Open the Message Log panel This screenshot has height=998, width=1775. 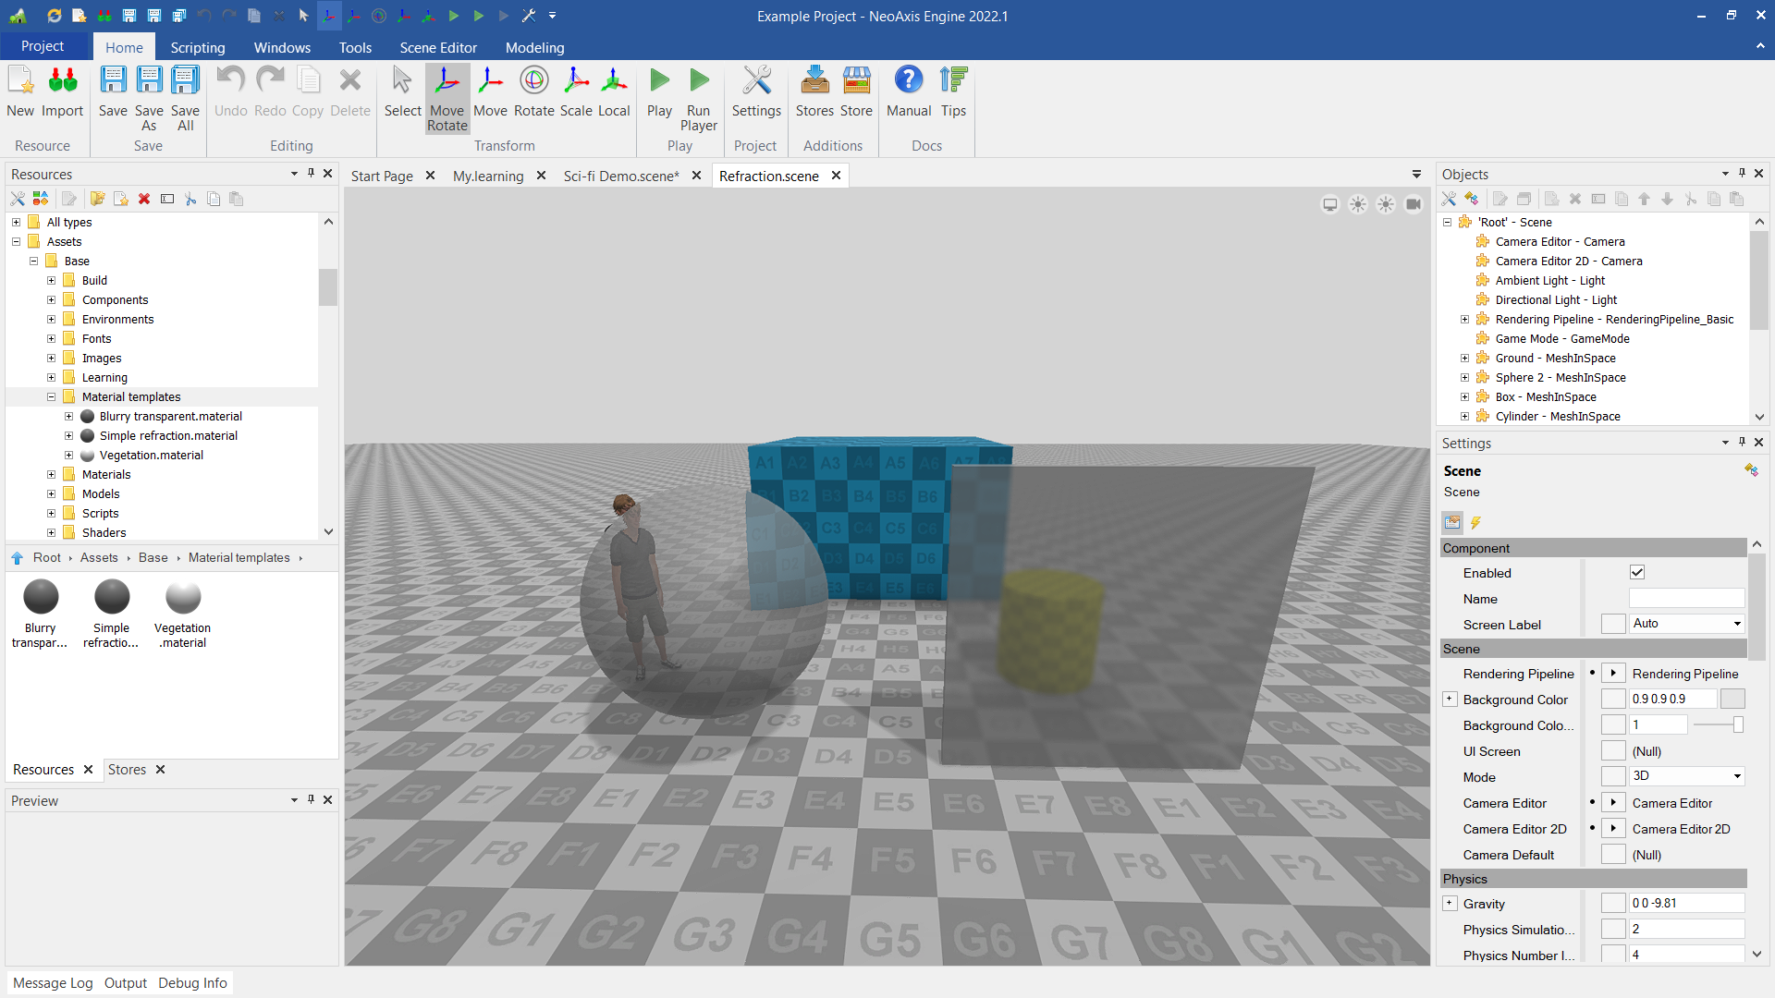(x=53, y=983)
